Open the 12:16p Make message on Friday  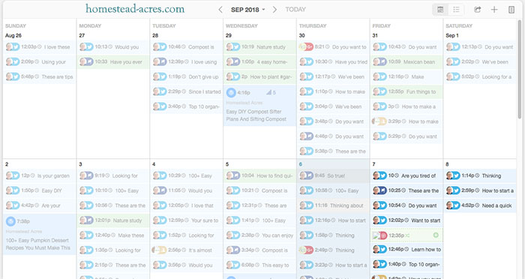point(406,76)
